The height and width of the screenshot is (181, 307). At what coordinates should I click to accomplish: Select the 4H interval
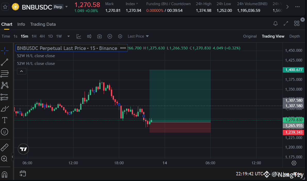point(42,36)
